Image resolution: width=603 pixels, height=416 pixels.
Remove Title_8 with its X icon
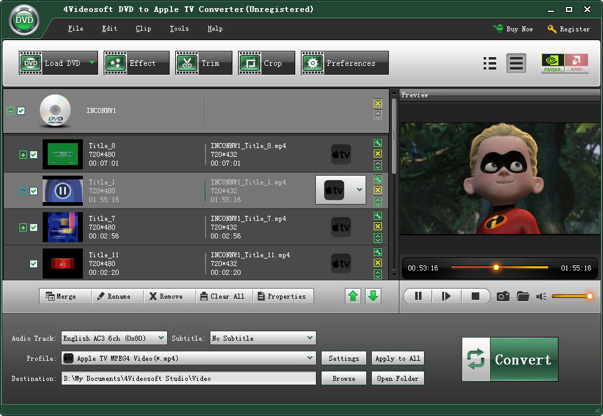point(378,154)
